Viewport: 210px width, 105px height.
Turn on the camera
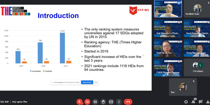(88, 102)
